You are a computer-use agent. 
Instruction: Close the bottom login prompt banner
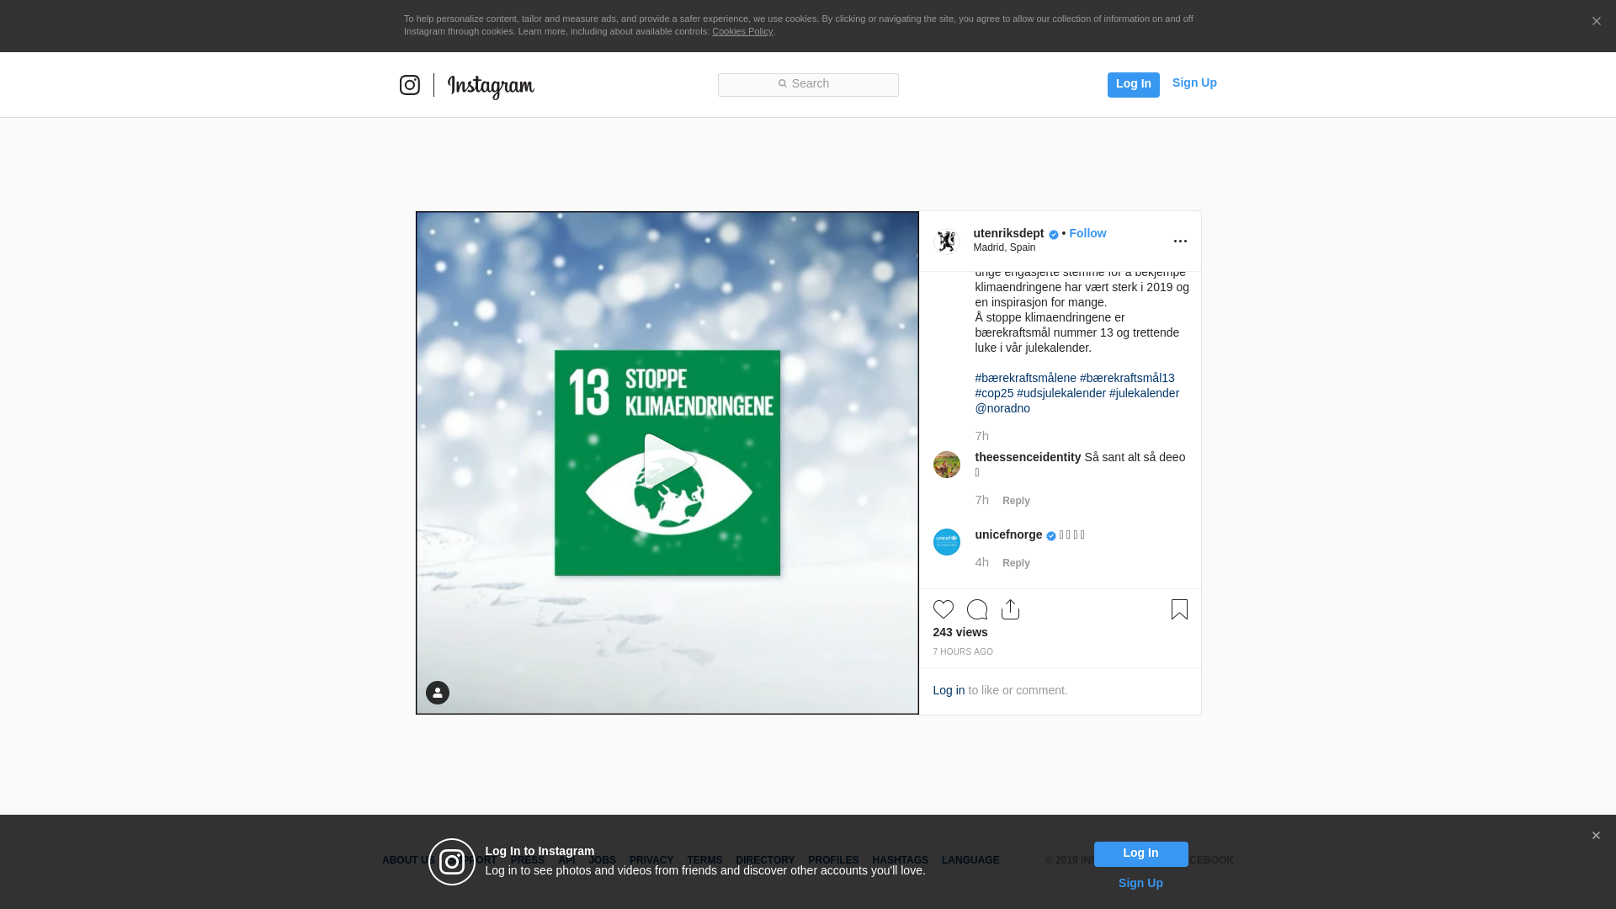pos(1596,836)
